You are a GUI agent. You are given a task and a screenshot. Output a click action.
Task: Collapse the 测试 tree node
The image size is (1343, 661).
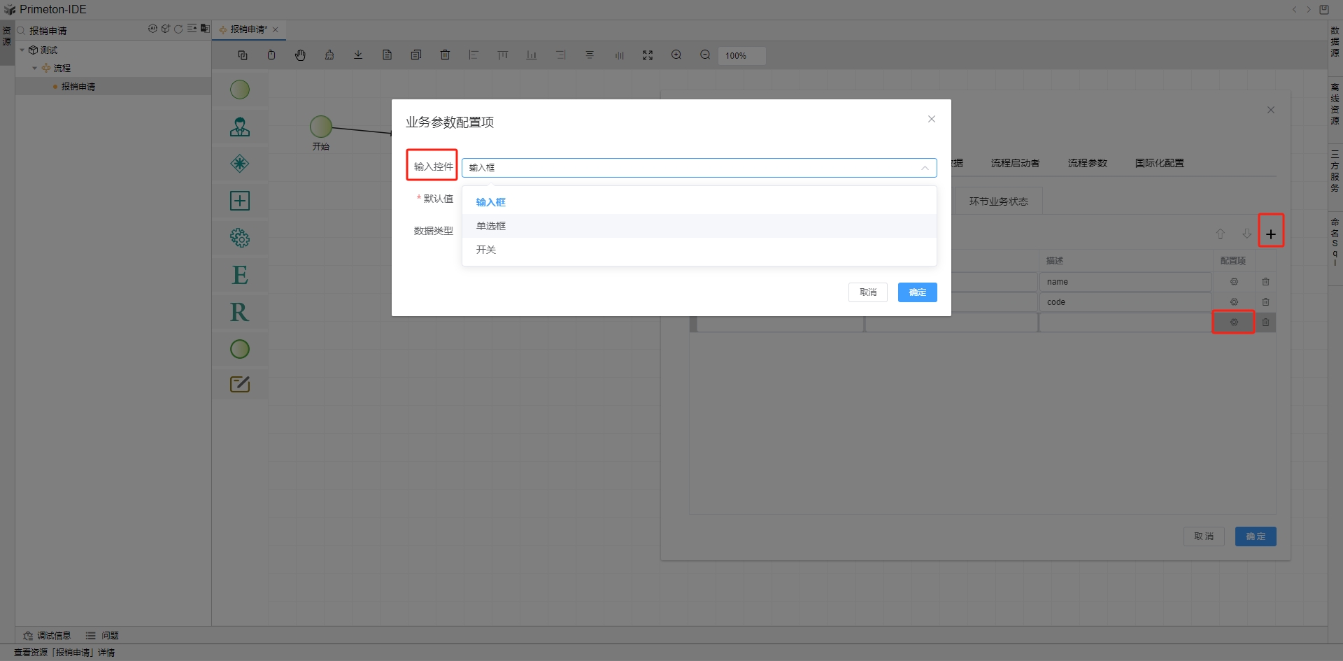click(x=22, y=50)
